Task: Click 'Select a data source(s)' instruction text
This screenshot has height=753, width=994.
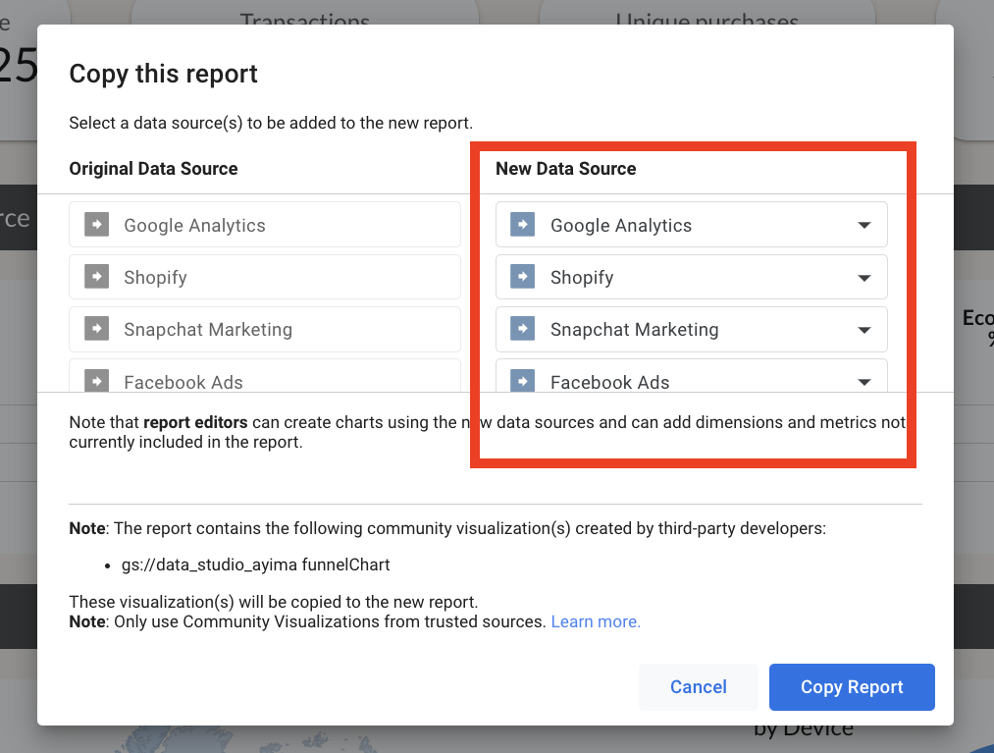Action: coord(271,123)
